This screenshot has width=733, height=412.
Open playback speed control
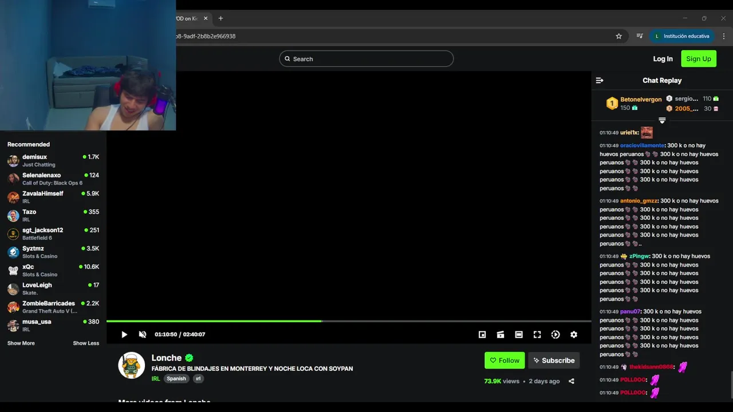(x=555, y=335)
